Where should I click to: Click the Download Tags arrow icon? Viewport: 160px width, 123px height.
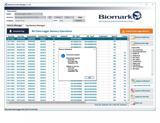[10, 31]
